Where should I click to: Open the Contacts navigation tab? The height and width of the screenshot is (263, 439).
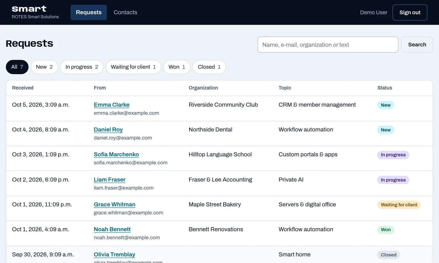coord(125,12)
